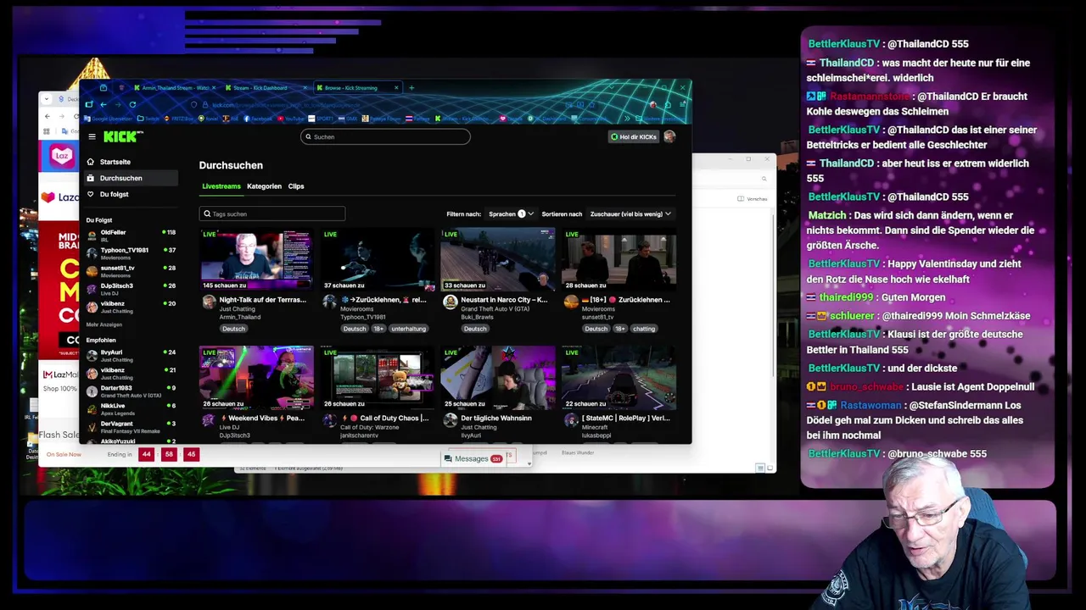Open the GTA thumbnail with 33 schauen zu
The height and width of the screenshot is (610, 1086).
pos(497,259)
